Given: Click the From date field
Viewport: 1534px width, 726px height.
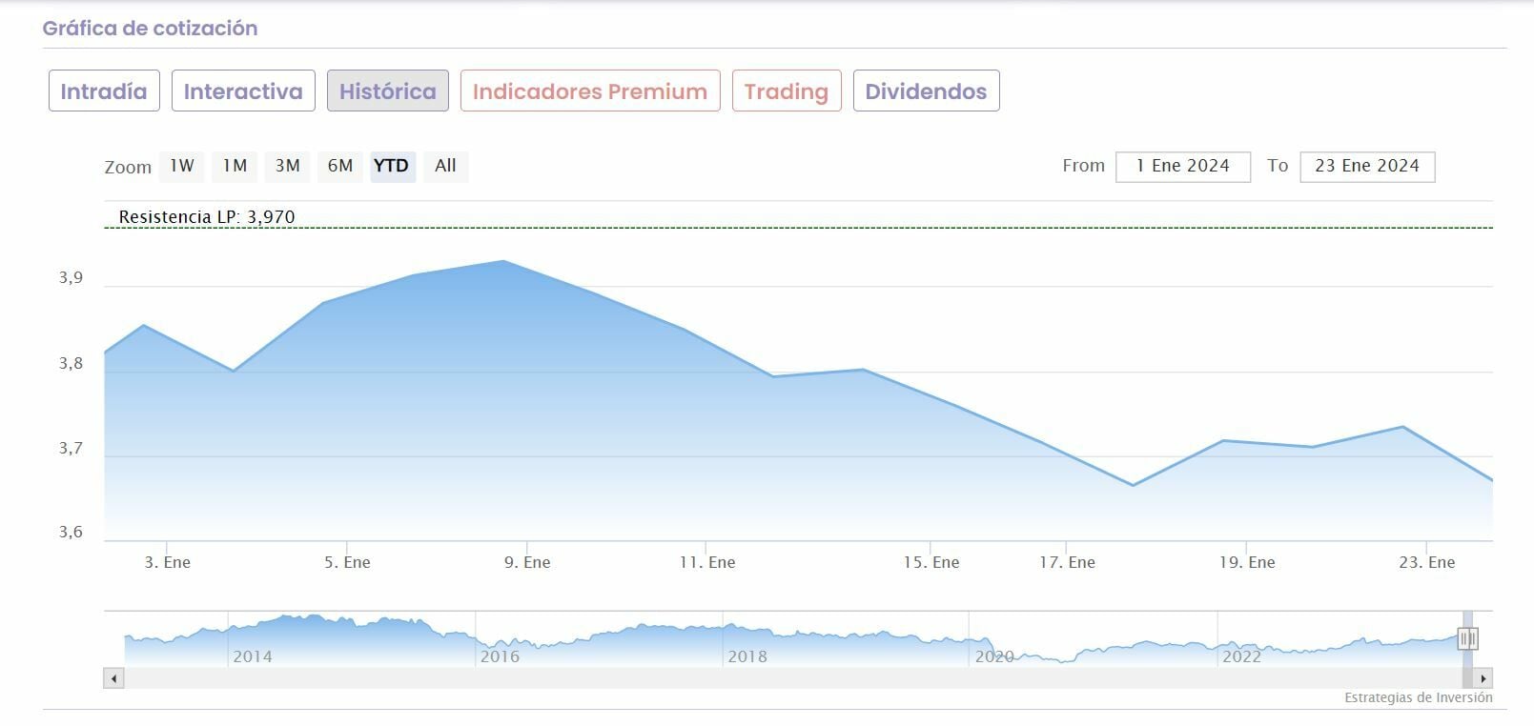Looking at the screenshot, I should coord(1182,166).
